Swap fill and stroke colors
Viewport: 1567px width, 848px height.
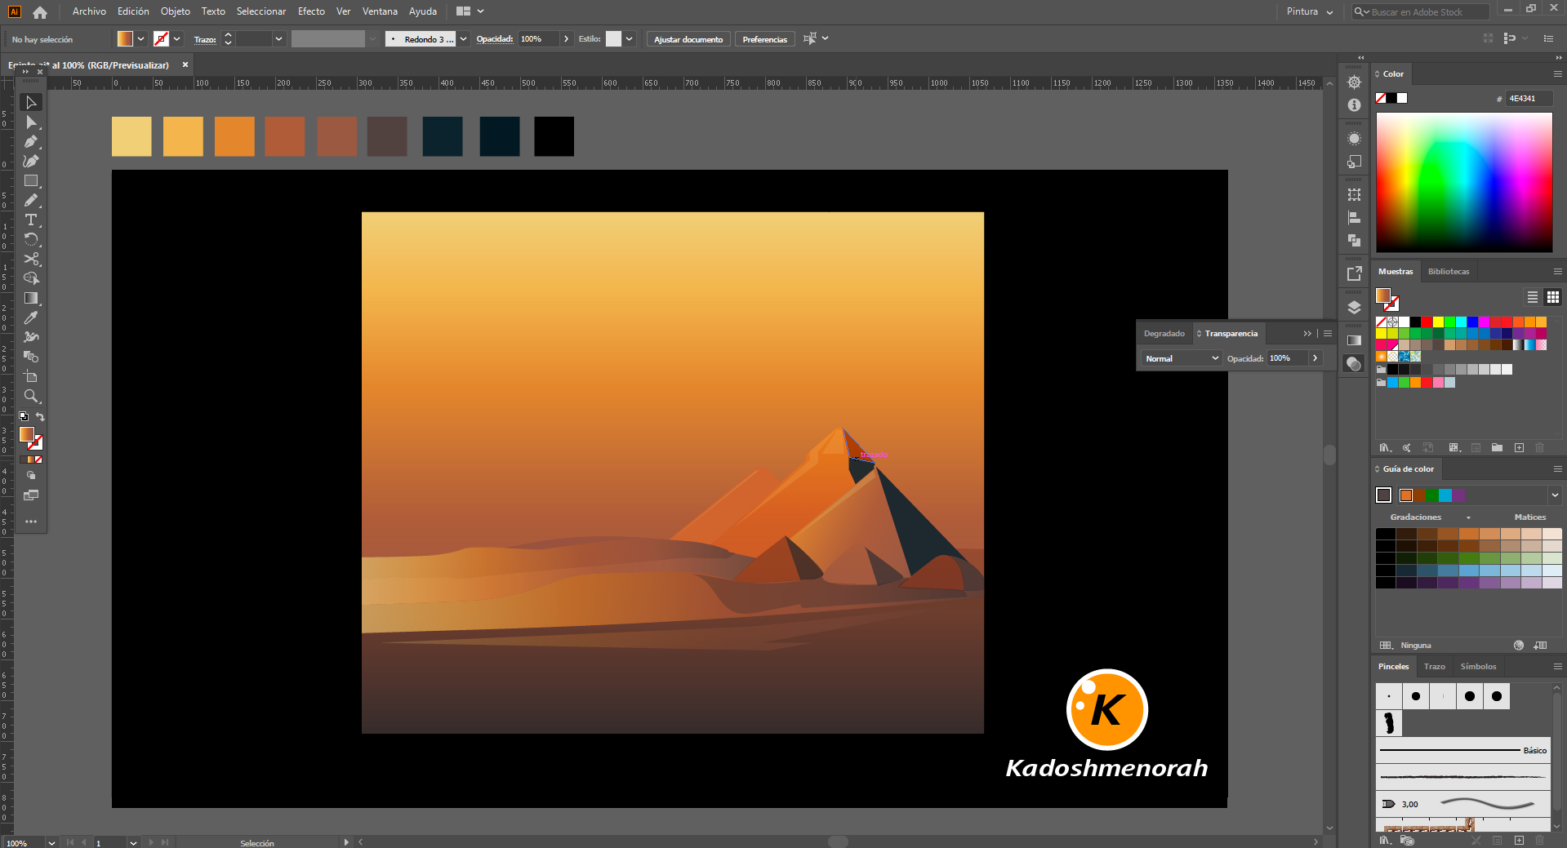coord(40,417)
